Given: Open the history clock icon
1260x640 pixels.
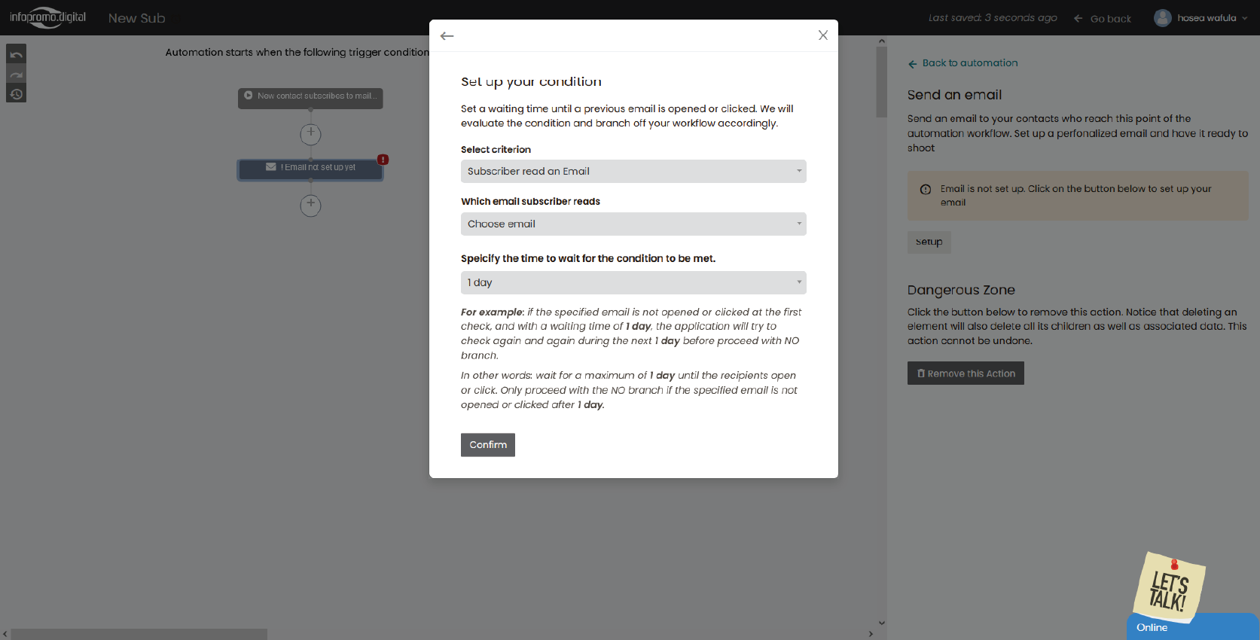Looking at the screenshot, I should click(17, 94).
